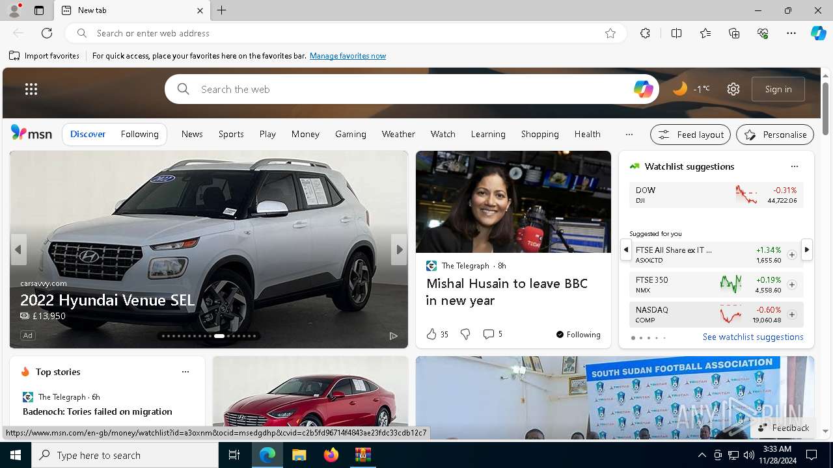Open Sports category
833x468 pixels.
coord(231,134)
